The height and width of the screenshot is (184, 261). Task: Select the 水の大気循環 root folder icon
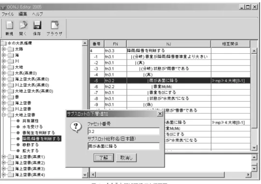point(4,43)
